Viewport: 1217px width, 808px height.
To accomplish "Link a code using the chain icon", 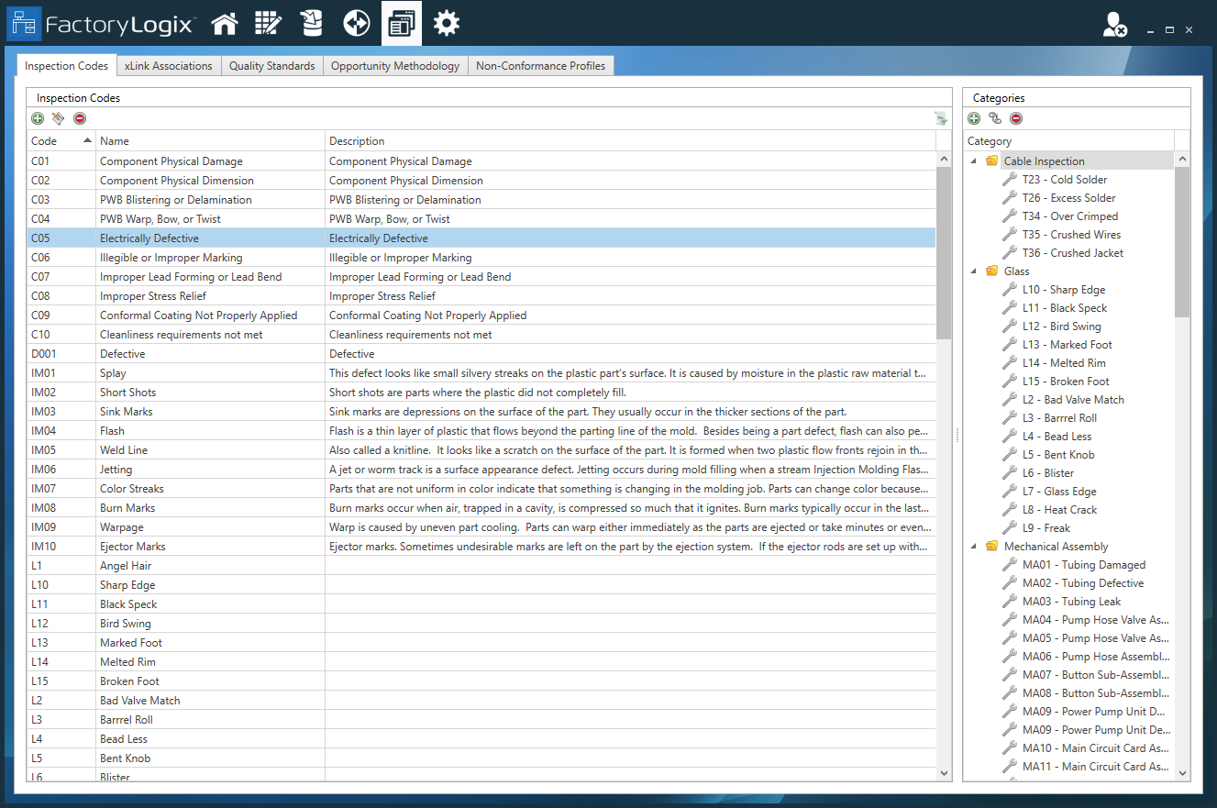I will [x=995, y=117].
